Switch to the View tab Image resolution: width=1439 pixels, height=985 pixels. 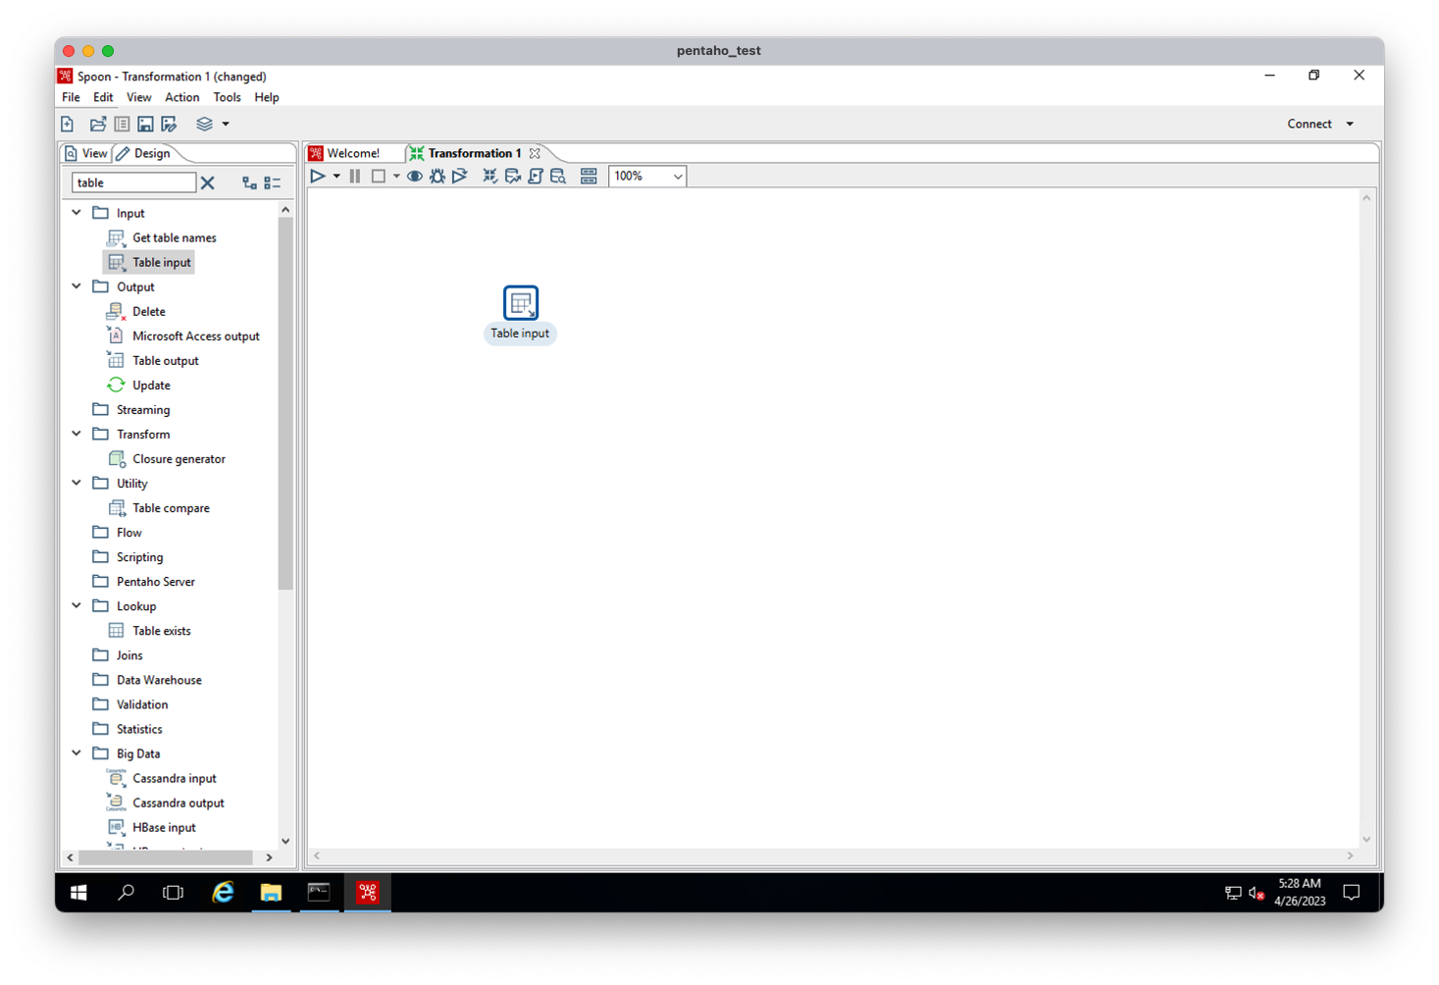[85, 154]
